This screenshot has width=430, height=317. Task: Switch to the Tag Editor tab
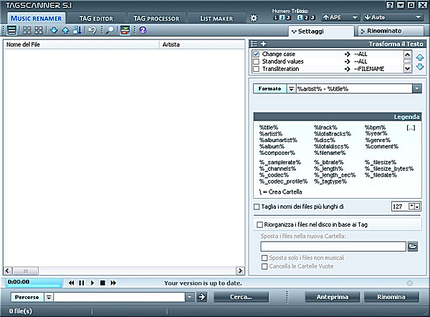[96, 19]
